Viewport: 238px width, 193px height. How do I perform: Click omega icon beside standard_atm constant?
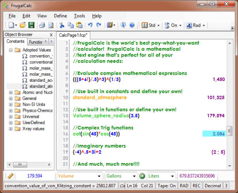point(25,87)
